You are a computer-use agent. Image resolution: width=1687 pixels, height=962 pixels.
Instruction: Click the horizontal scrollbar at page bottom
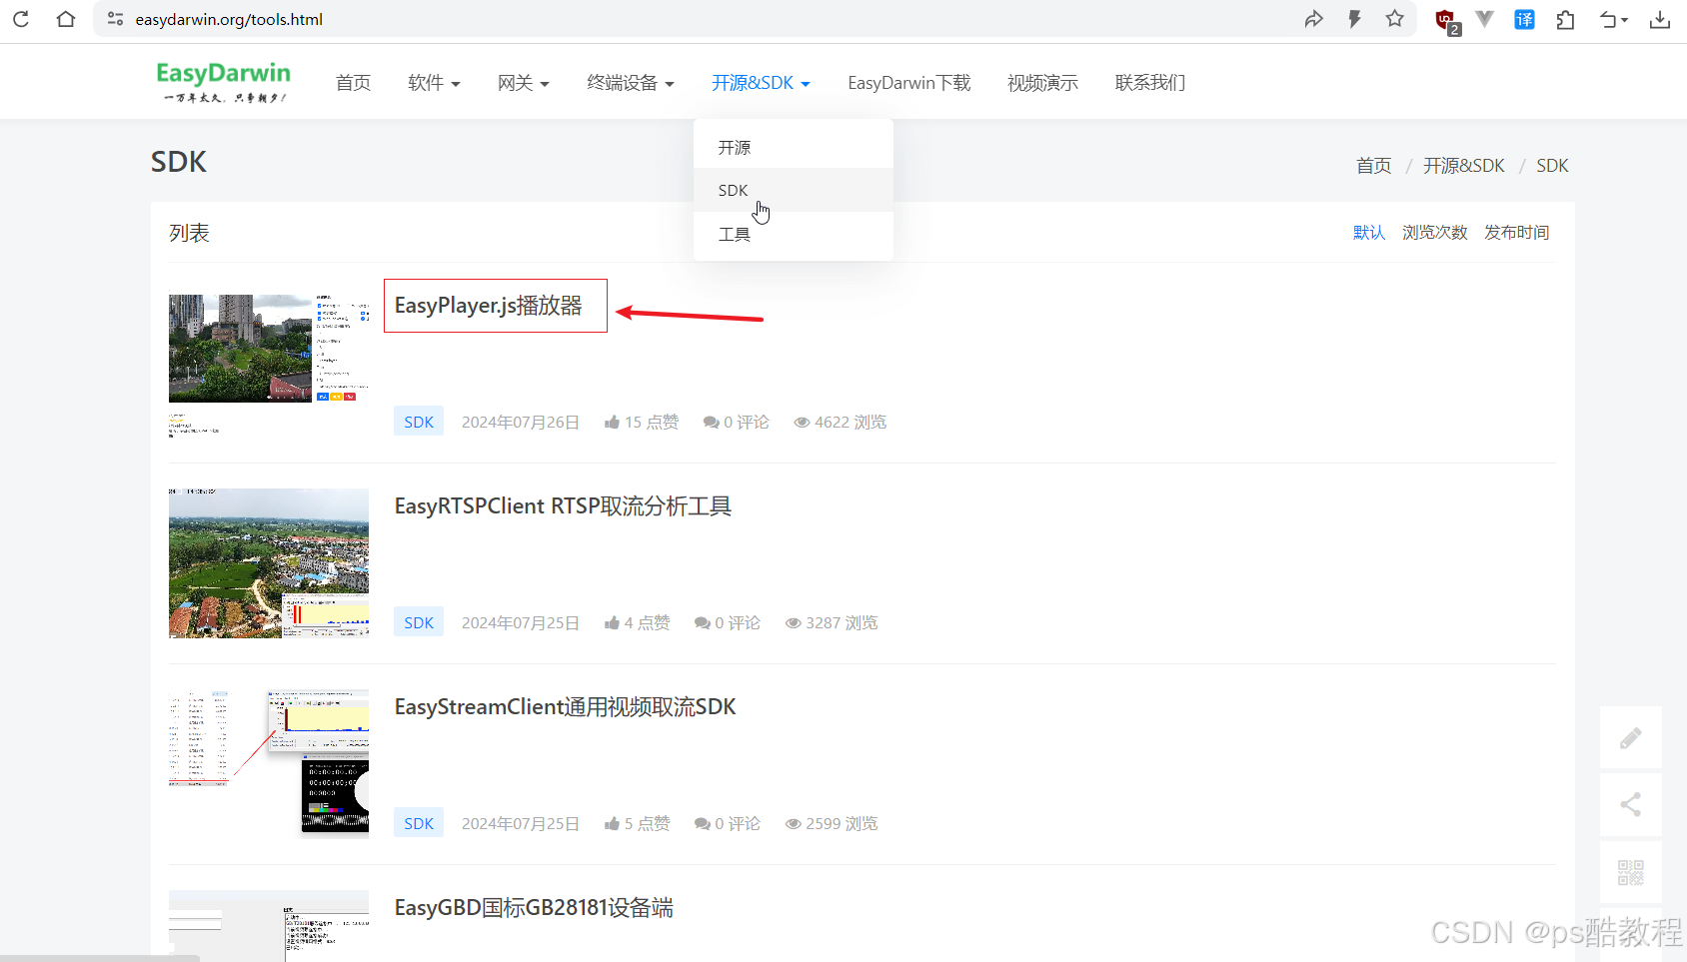(100, 958)
